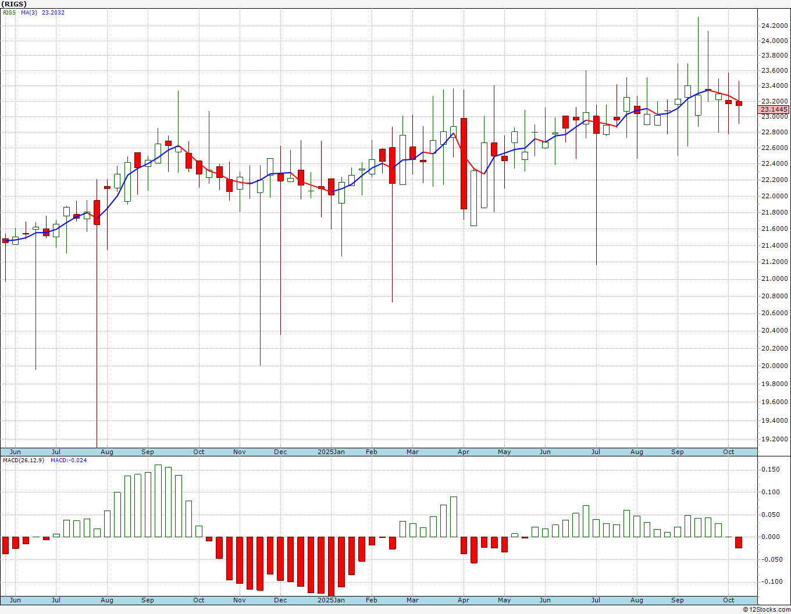Click the highlighted 23.1445 current price tag
791x614 pixels.
(774, 109)
